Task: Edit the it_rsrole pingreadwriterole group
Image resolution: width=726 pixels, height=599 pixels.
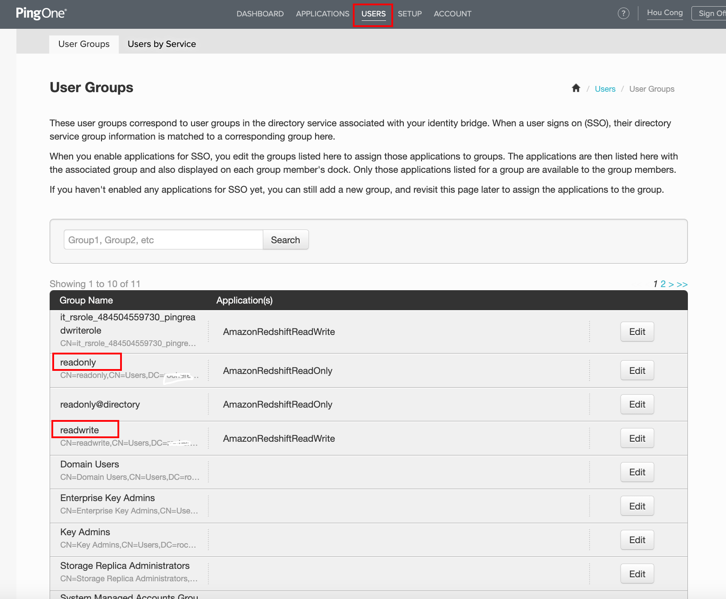Action: click(637, 332)
